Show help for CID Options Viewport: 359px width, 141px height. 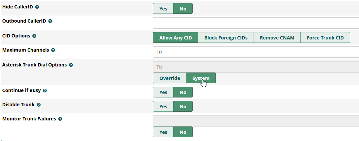(34, 36)
